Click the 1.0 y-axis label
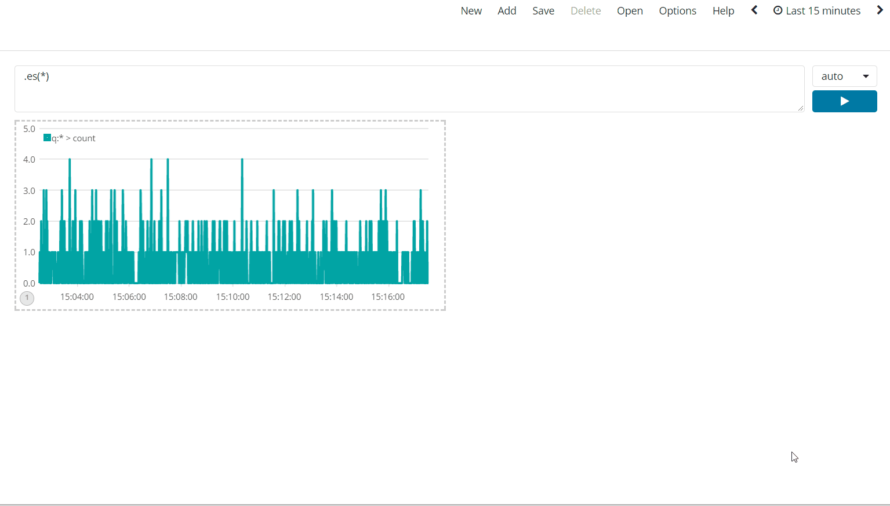Viewport: 890px width, 506px height. pyautogui.click(x=29, y=252)
